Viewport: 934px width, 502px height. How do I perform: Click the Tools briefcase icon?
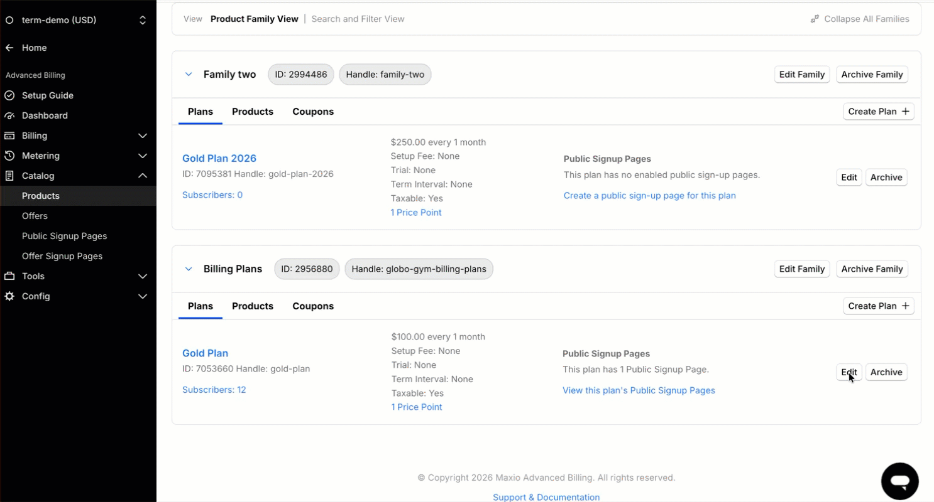[x=9, y=276]
